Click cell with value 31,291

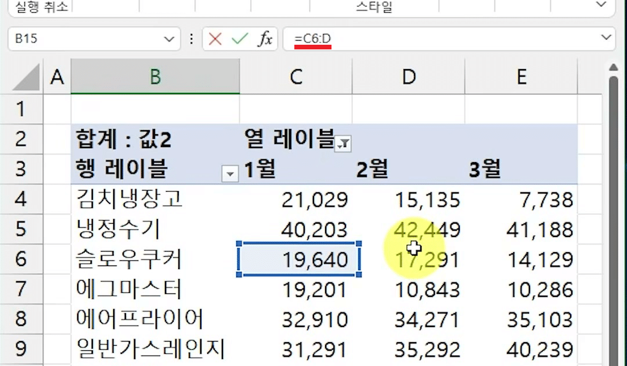[x=296, y=349]
